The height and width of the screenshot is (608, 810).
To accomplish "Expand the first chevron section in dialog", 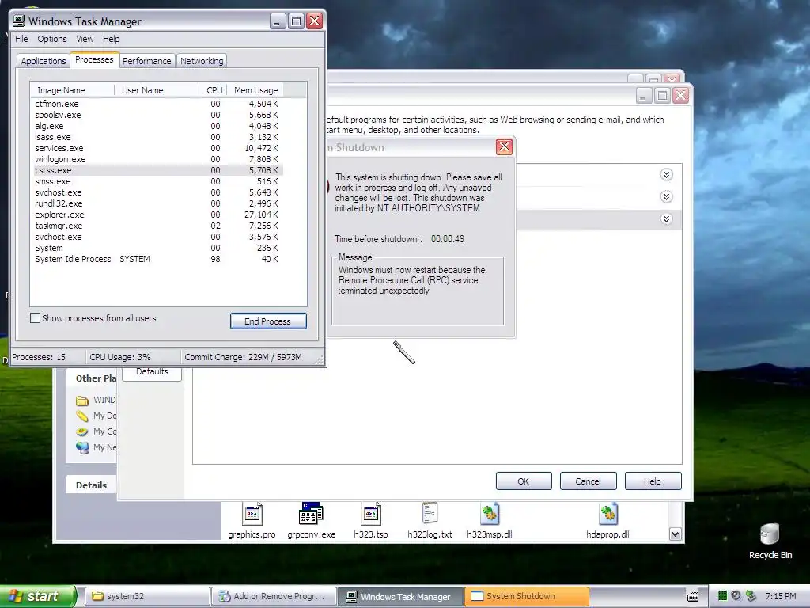I will [666, 175].
